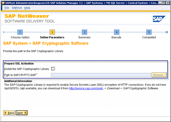Open the SAPinst menu

coord(17,8)
